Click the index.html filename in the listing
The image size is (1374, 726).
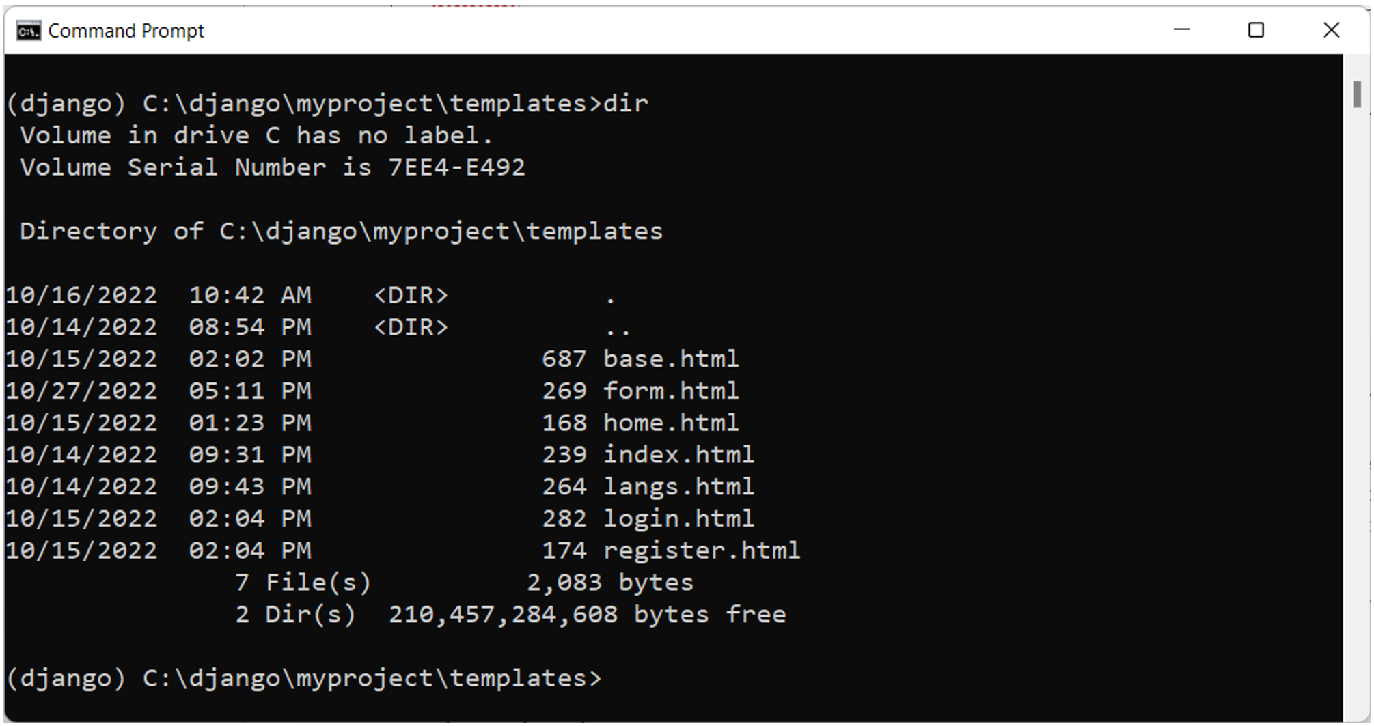678,455
